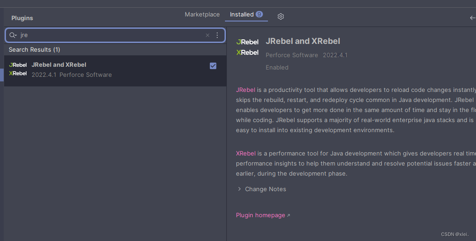Clear the plugin search text

(x=208, y=35)
